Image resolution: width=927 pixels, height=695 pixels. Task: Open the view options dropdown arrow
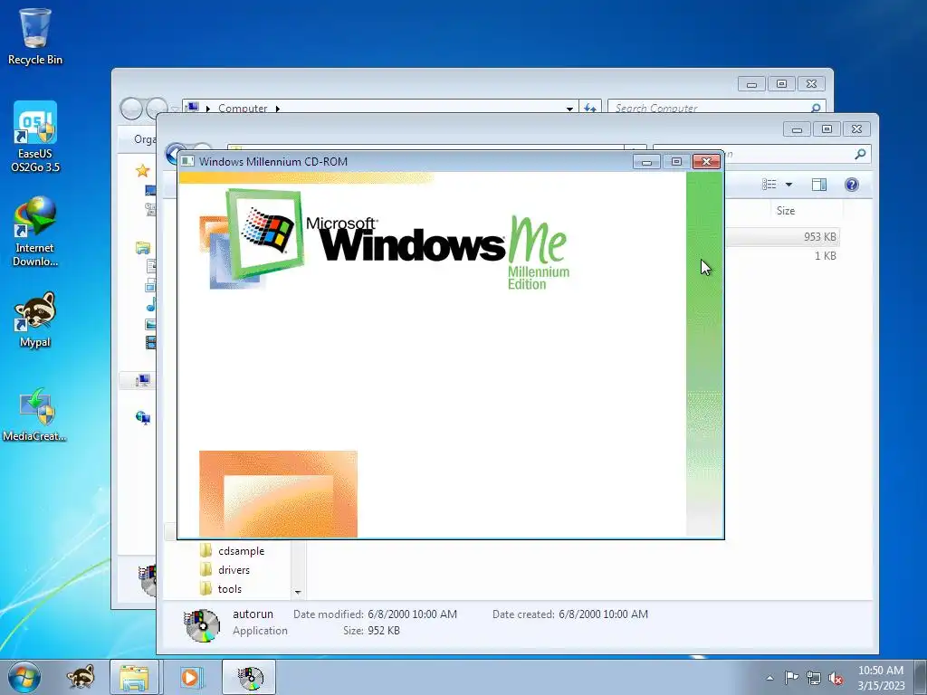click(x=788, y=185)
